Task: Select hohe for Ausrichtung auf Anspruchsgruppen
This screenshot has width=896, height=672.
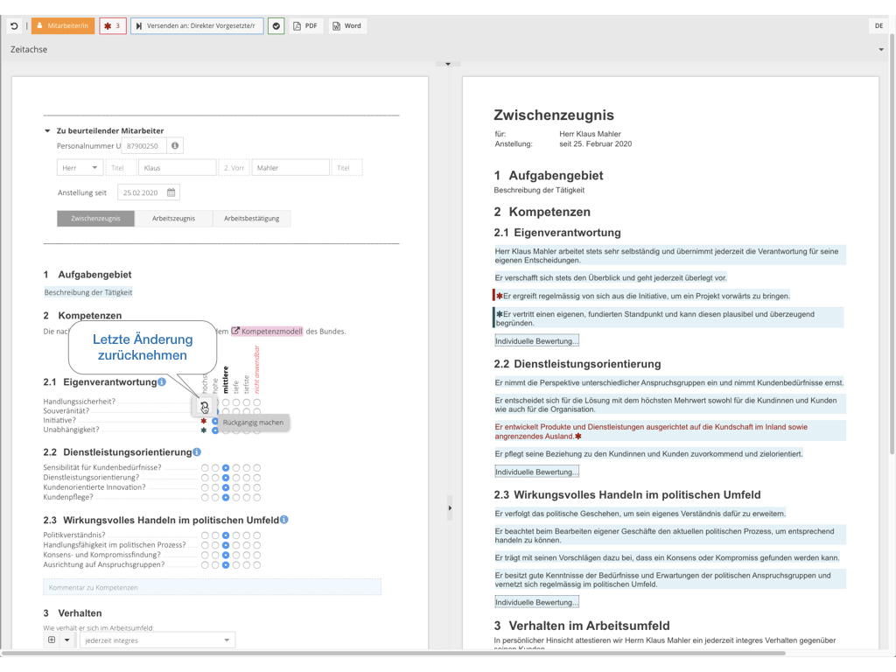Action: [x=215, y=564]
